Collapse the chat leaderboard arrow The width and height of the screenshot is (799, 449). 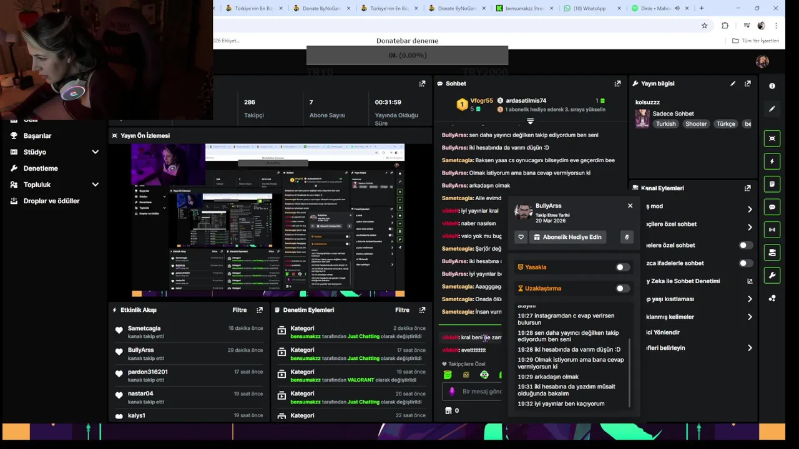pos(530,121)
